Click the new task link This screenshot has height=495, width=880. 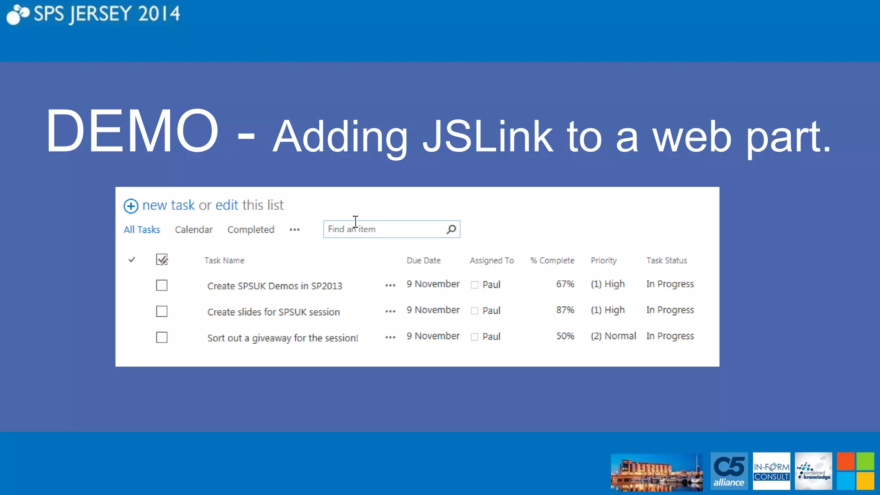coord(168,205)
